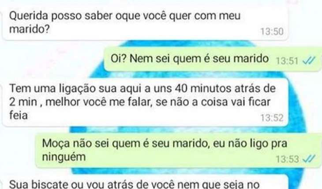The width and height of the screenshot is (322, 189).
Task: Click the word 'Querida' in the first message
Action: 29,16
